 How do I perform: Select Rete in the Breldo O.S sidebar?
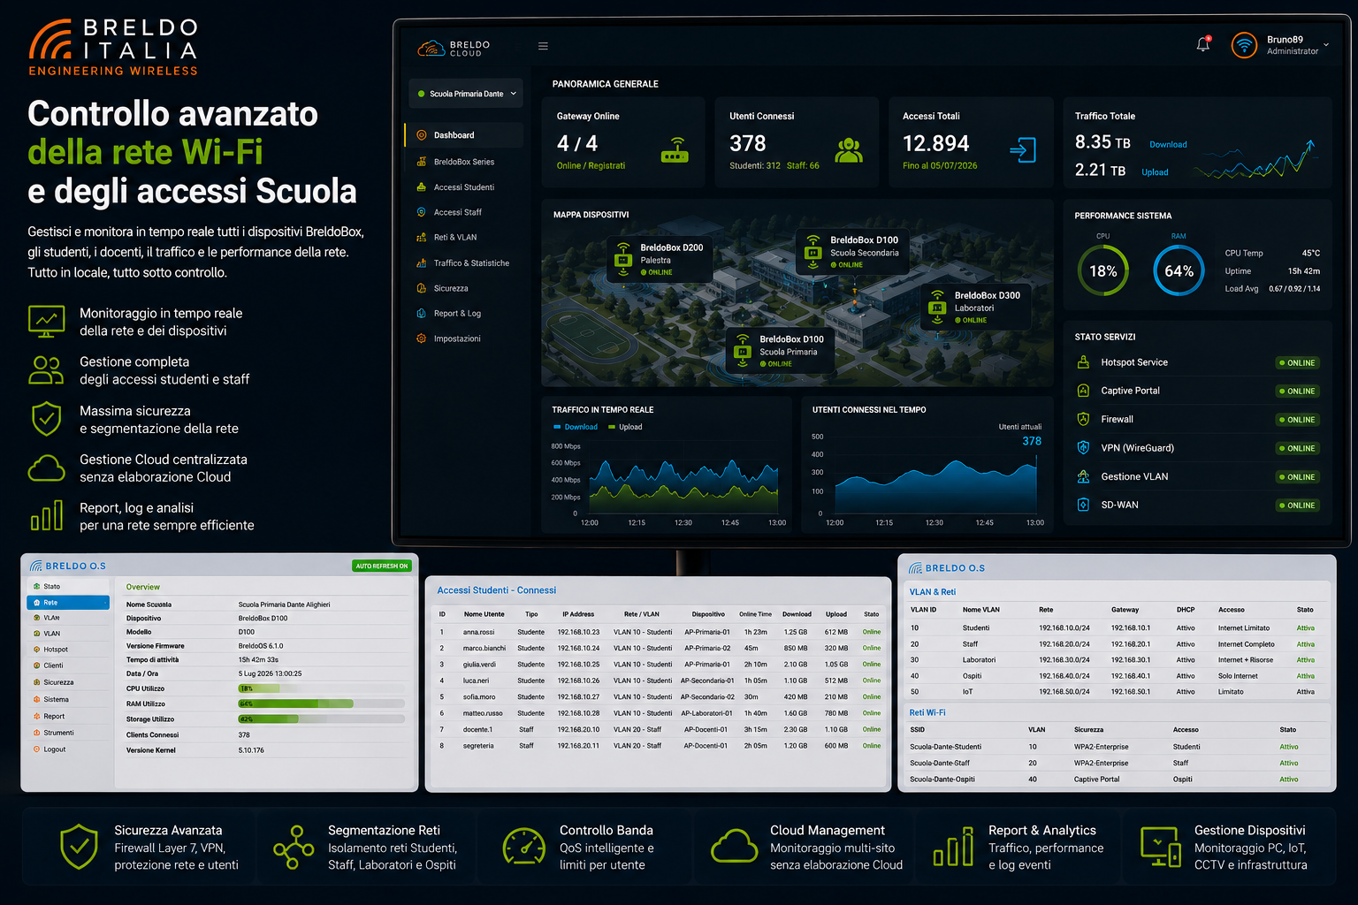coord(68,603)
